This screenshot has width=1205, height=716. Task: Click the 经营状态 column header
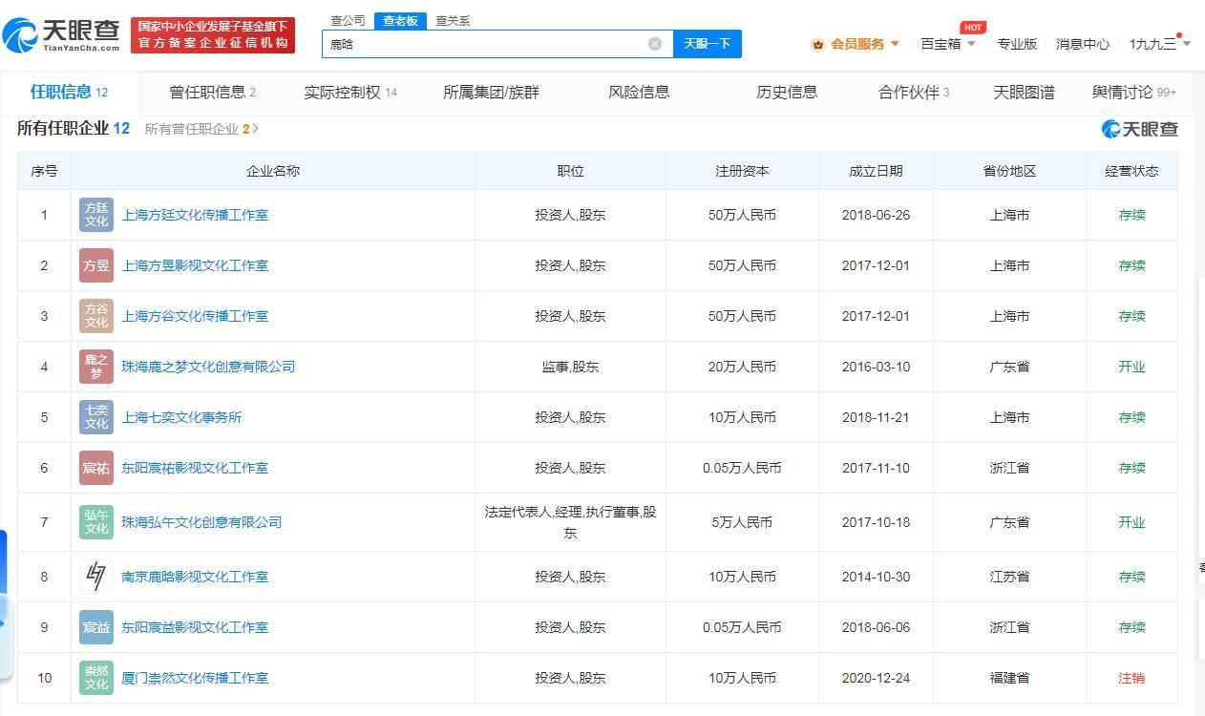coord(1131,171)
